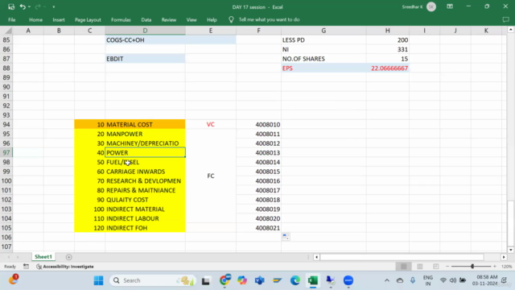Click the MATERIAL COST cell
Image resolution: width=515 pixels, height=290 pixels.
pos(145,125)
